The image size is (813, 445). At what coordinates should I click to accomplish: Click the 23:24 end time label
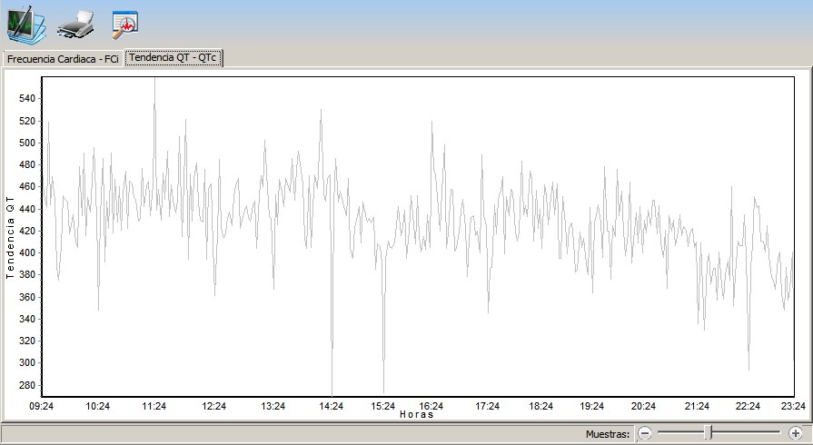792,406
